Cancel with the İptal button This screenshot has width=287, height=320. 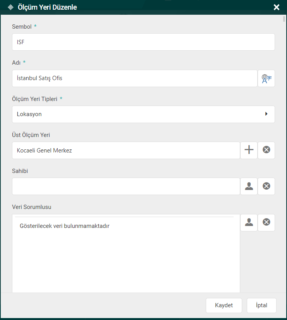[x=262, y=305]
